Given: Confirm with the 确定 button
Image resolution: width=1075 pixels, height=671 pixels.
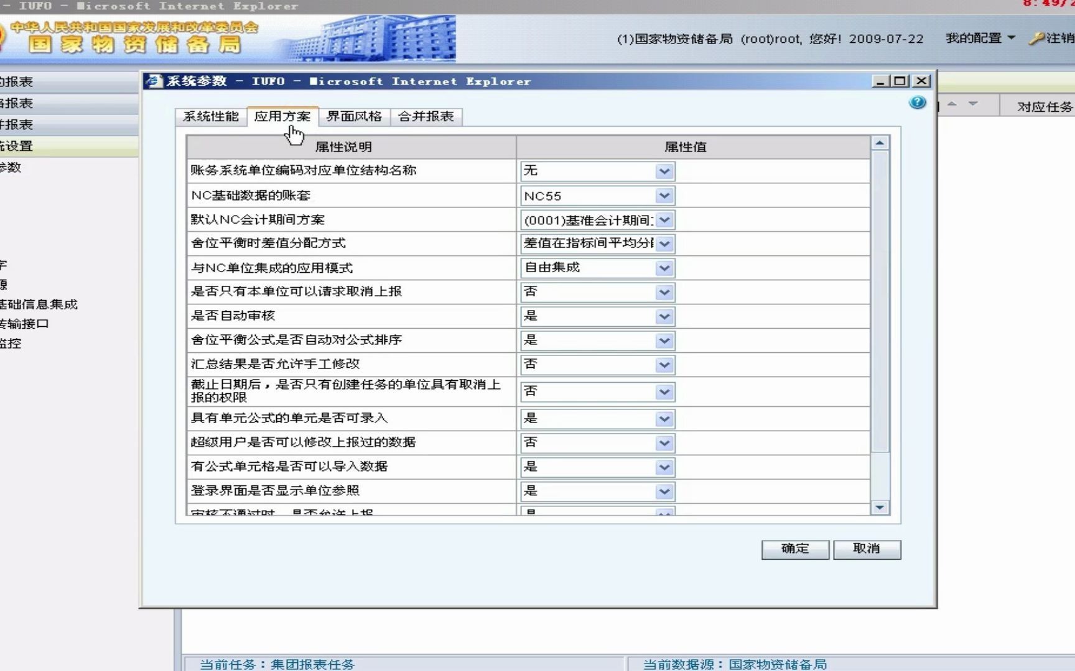Looking at the screenshot, I should [x=795, y=549].
